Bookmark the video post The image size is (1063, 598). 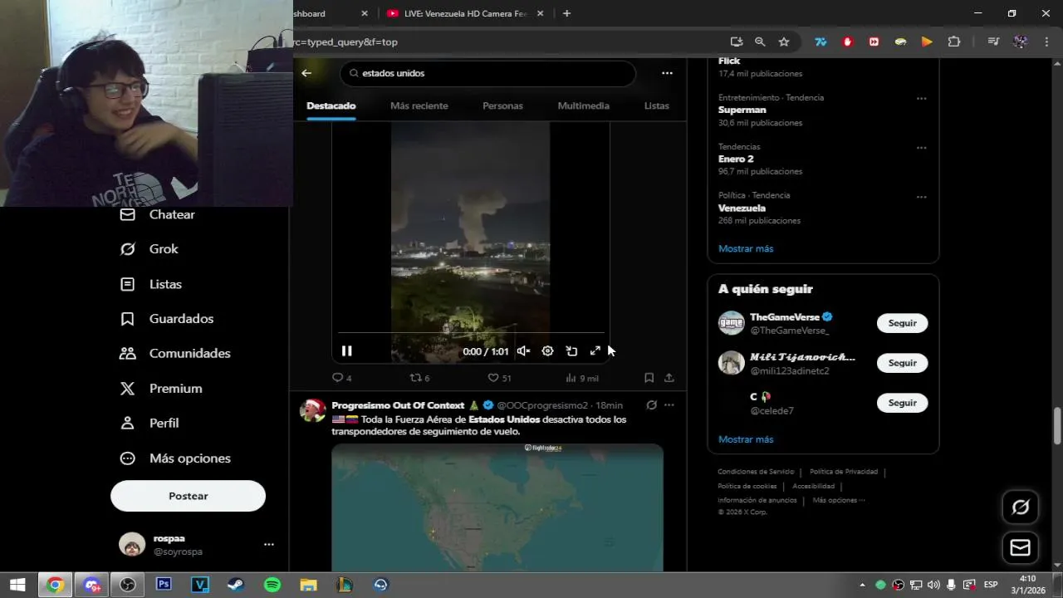pyautogui.click(x=649, y=378)
